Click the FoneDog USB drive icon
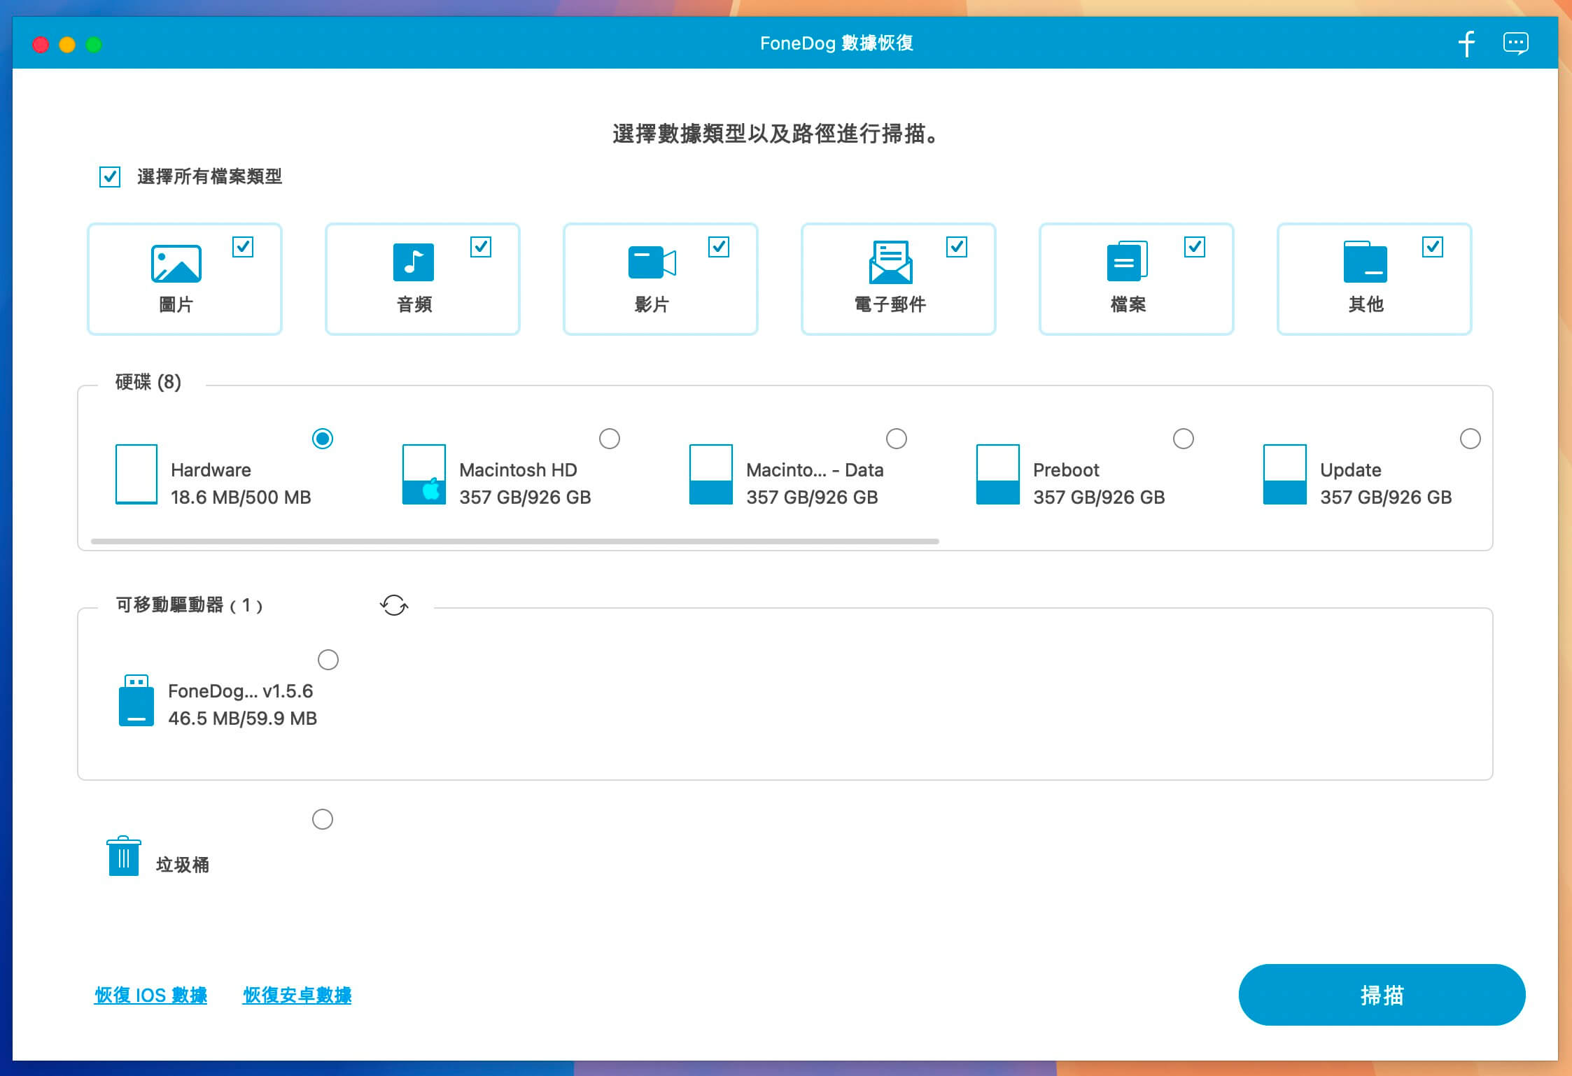1572x1076 pixels. click(136, 700)
